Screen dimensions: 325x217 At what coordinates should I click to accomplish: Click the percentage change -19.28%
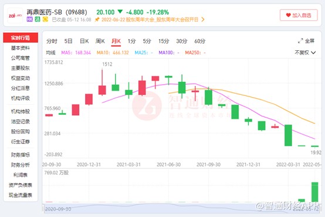coord(158,12)
